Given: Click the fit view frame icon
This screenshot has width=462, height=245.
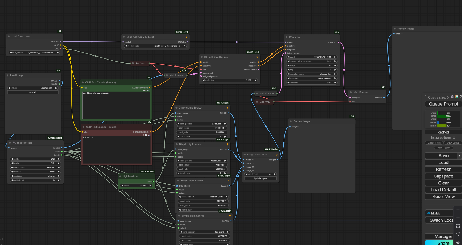Looking at the screenshot, I should (458, 226).
